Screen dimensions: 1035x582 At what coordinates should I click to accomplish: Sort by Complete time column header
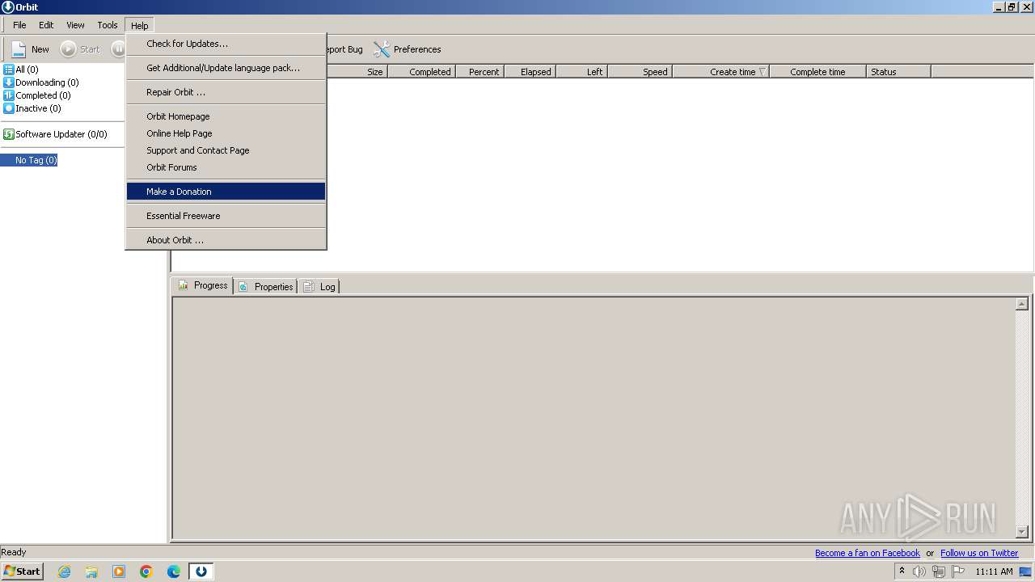coord(818,72)
